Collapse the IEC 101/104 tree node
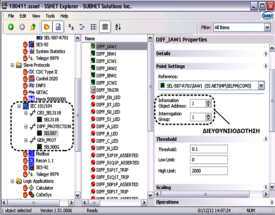The image size is (275, 215). [x=19, y=106]
